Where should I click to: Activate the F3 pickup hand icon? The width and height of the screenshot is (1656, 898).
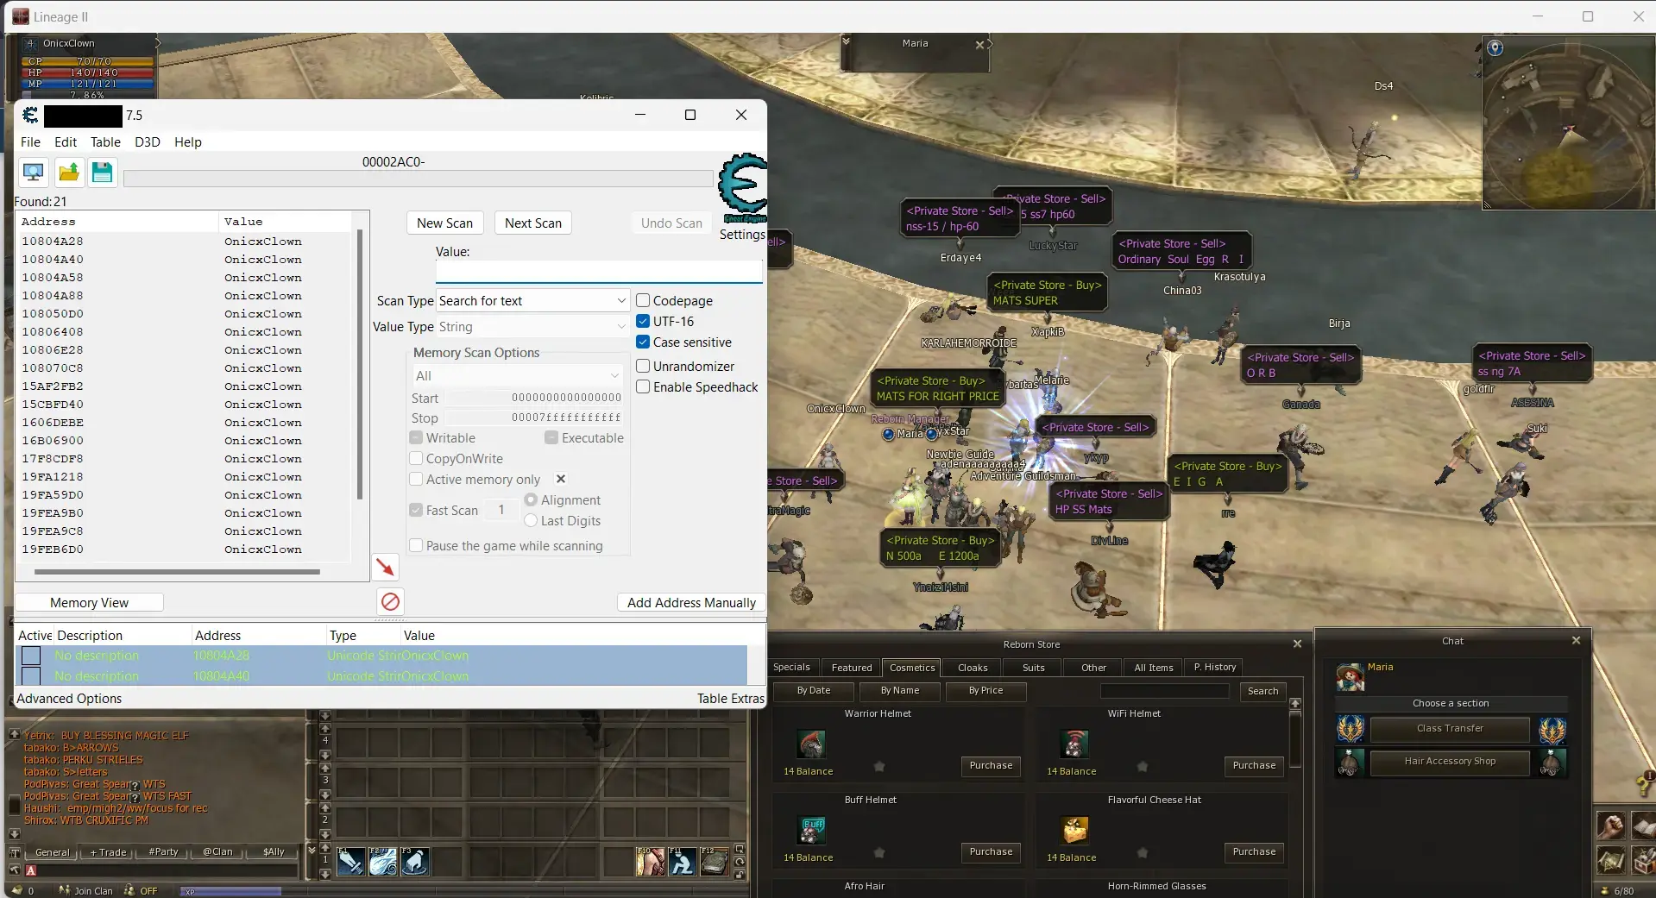point(414,861)
